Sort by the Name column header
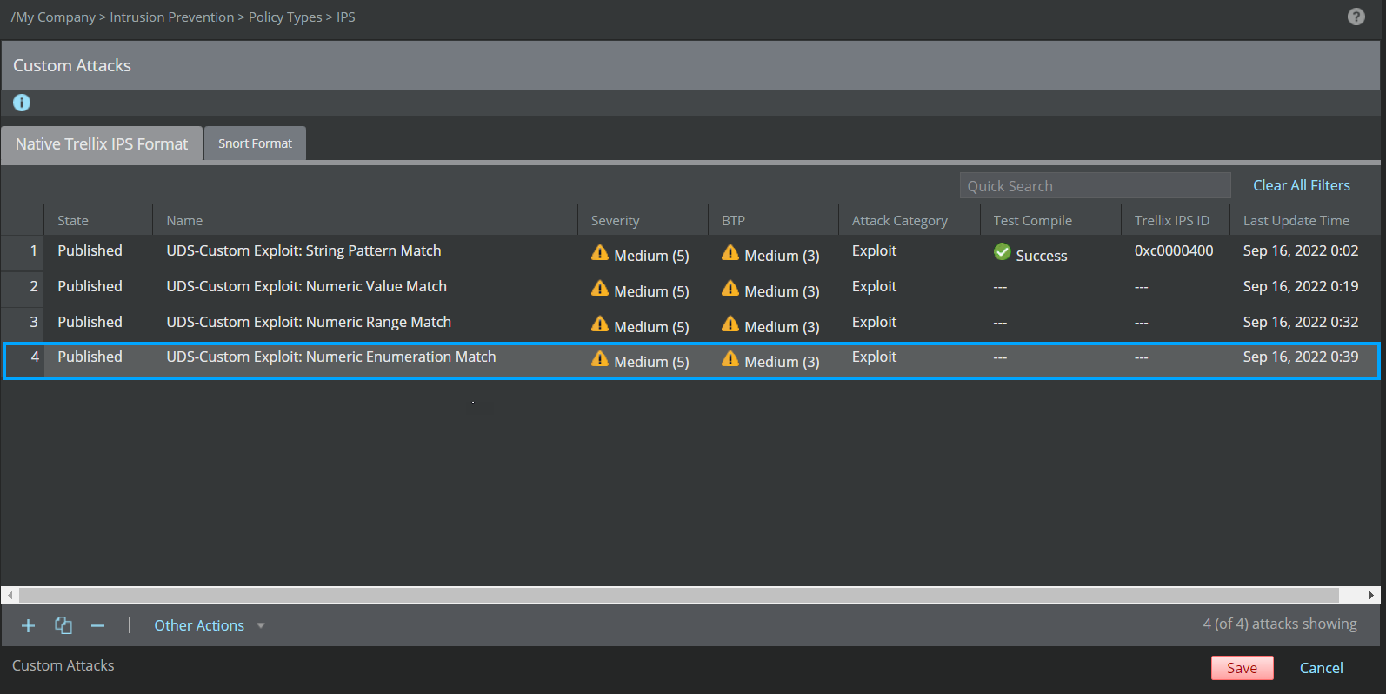 pyautogui.click(x=365, y=221)
